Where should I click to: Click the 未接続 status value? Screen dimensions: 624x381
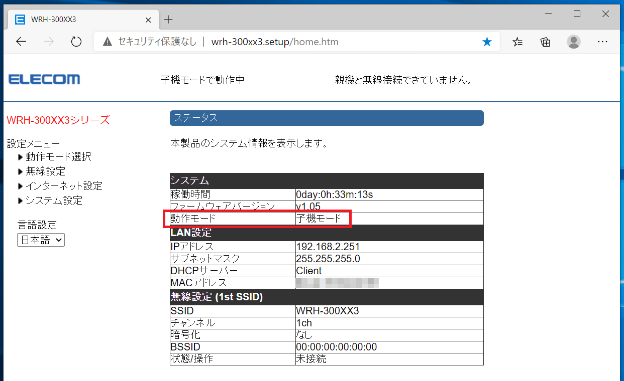[311, 359]
